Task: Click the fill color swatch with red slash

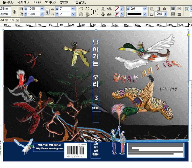Action: click(117, 9)
